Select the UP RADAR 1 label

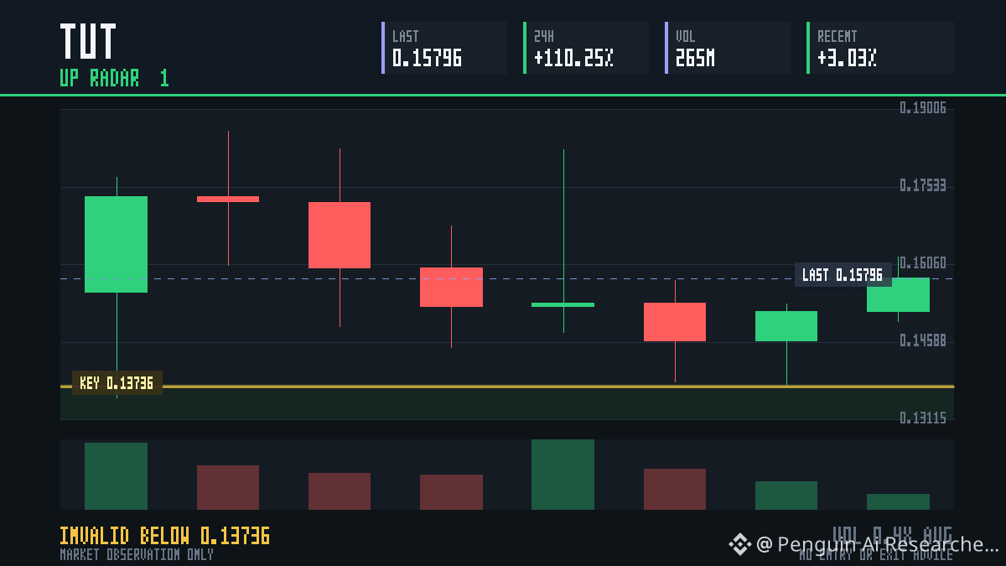[114, 78]
